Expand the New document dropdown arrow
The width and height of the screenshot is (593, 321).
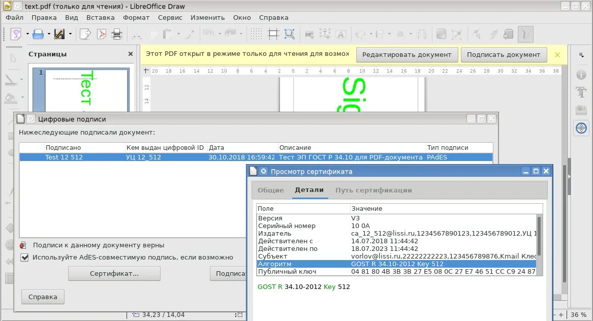pos(27,34)
